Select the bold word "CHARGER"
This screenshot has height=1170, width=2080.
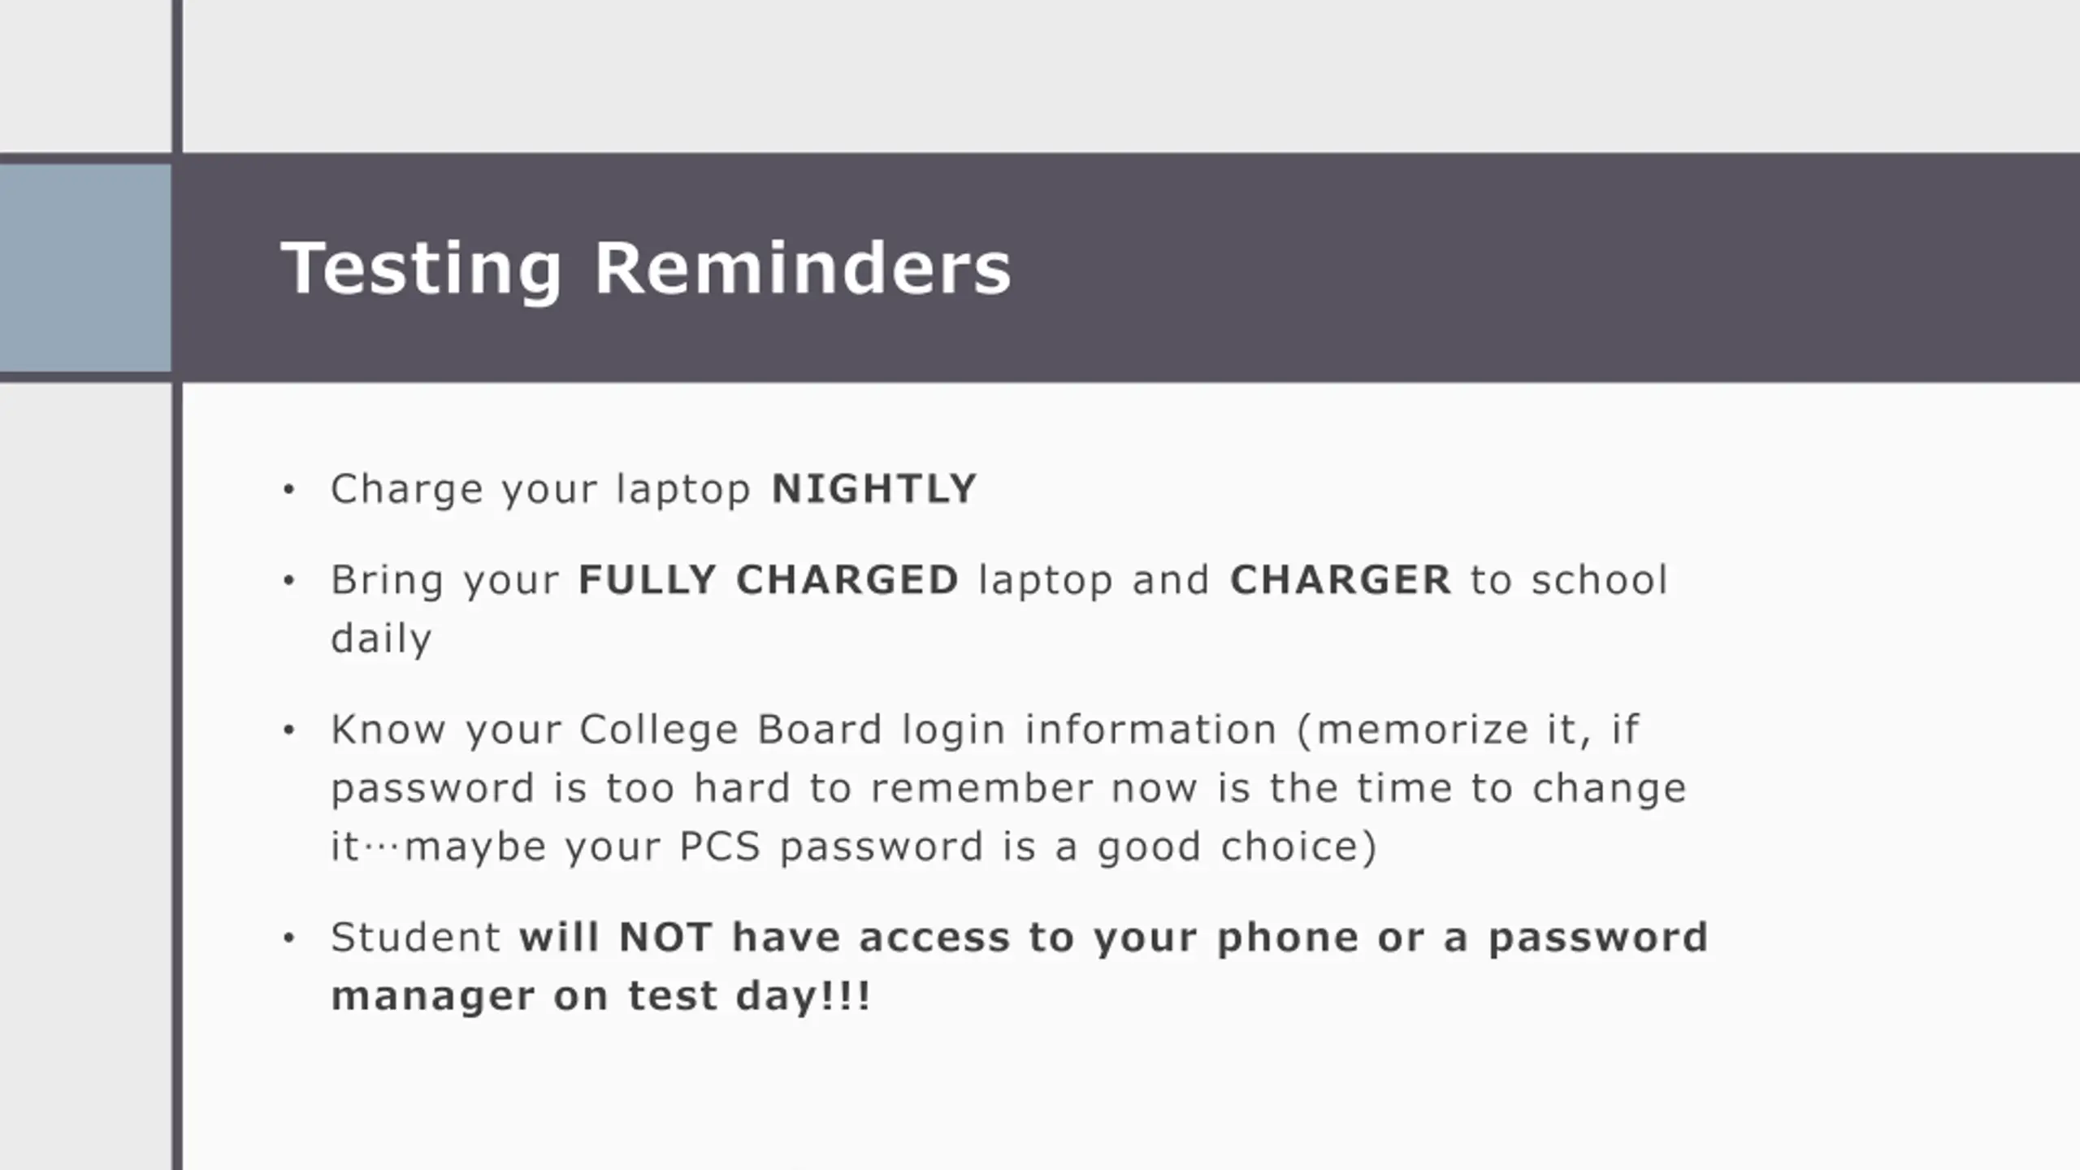[x=1340, y=580]
